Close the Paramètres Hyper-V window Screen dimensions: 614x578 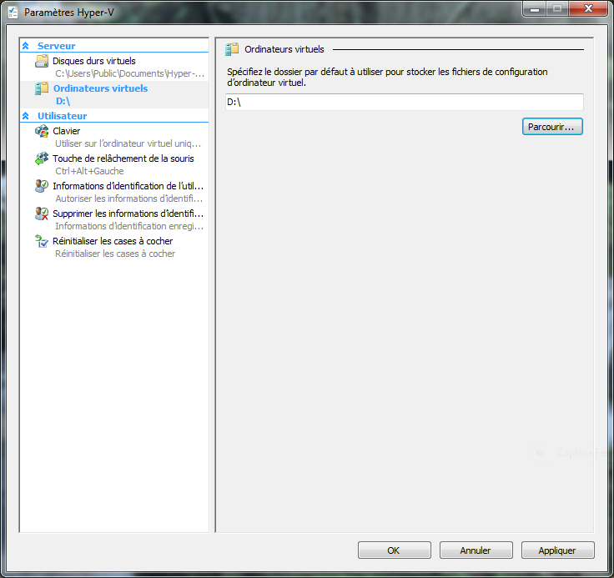(x=588, y=8)
